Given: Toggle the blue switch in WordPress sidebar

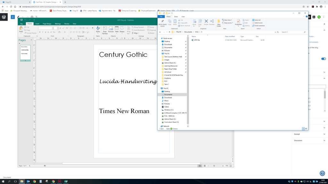Looking at the screenshot, I should point(324,59).
